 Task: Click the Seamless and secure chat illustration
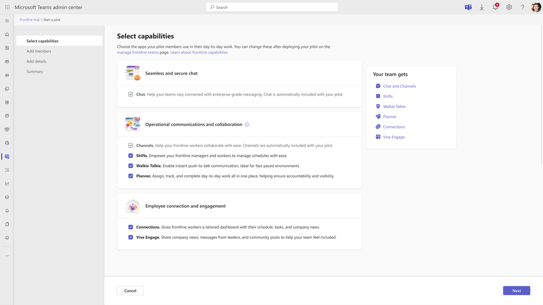coord(133,73)
